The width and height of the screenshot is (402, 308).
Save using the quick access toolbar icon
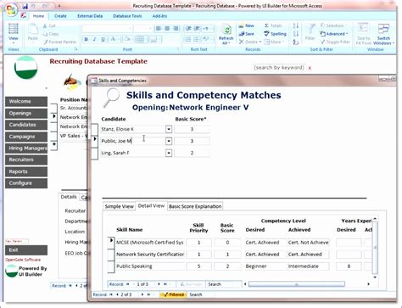click(x=25, y=6)
